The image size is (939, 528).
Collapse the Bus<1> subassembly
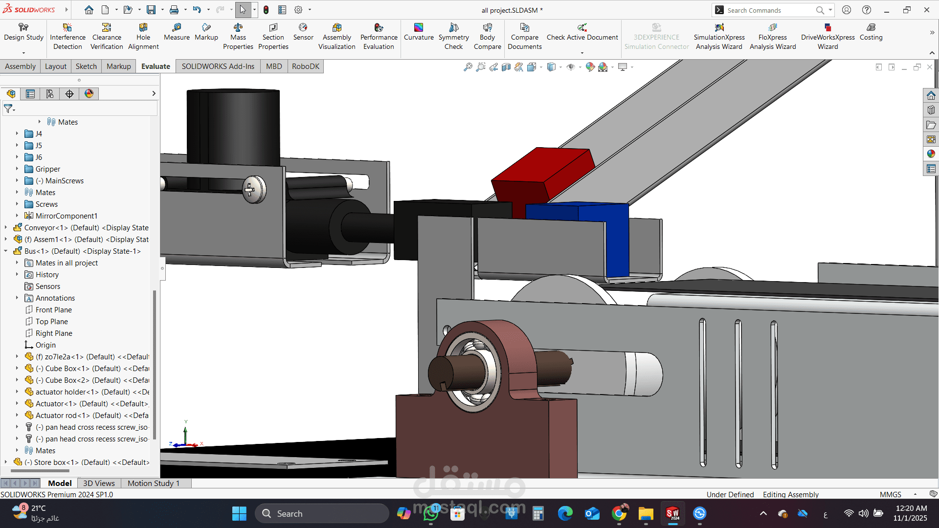click(x=5, y=251)
